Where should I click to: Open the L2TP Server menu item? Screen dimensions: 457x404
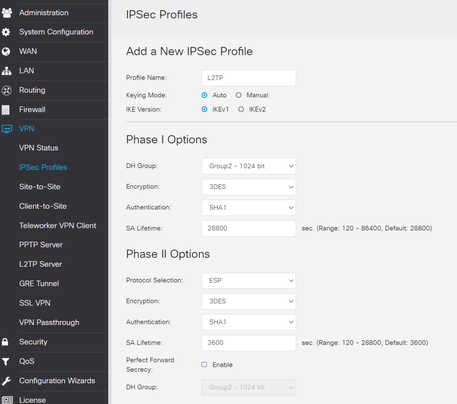point(40,264)
